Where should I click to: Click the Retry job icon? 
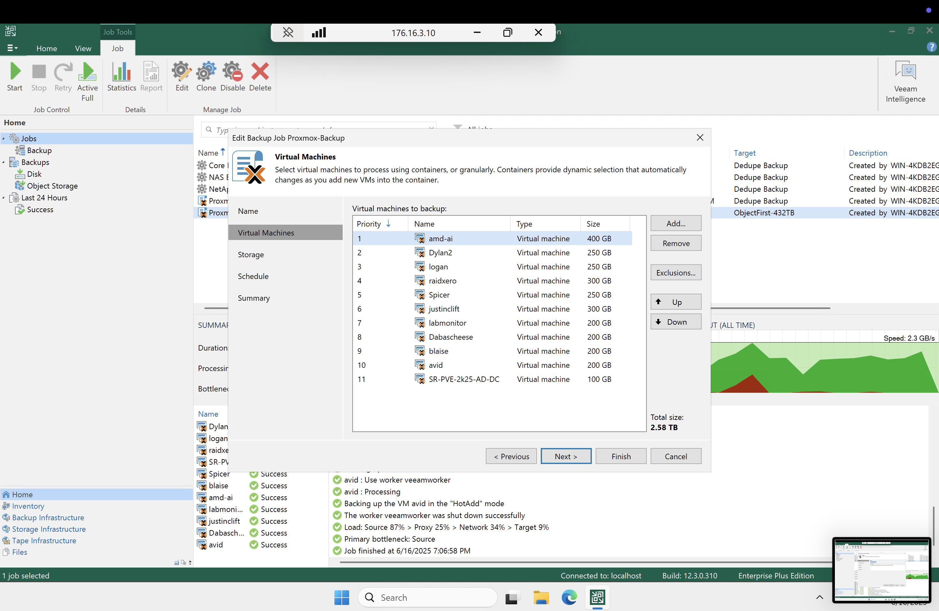click(63, 77)
